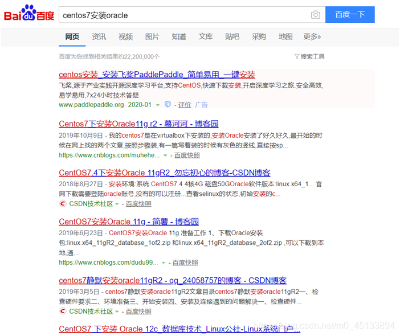The image size is (400, 336).
Task: Click snippet date 2019年3月5日
Action: pyautogui.click(x=79, y=292)
